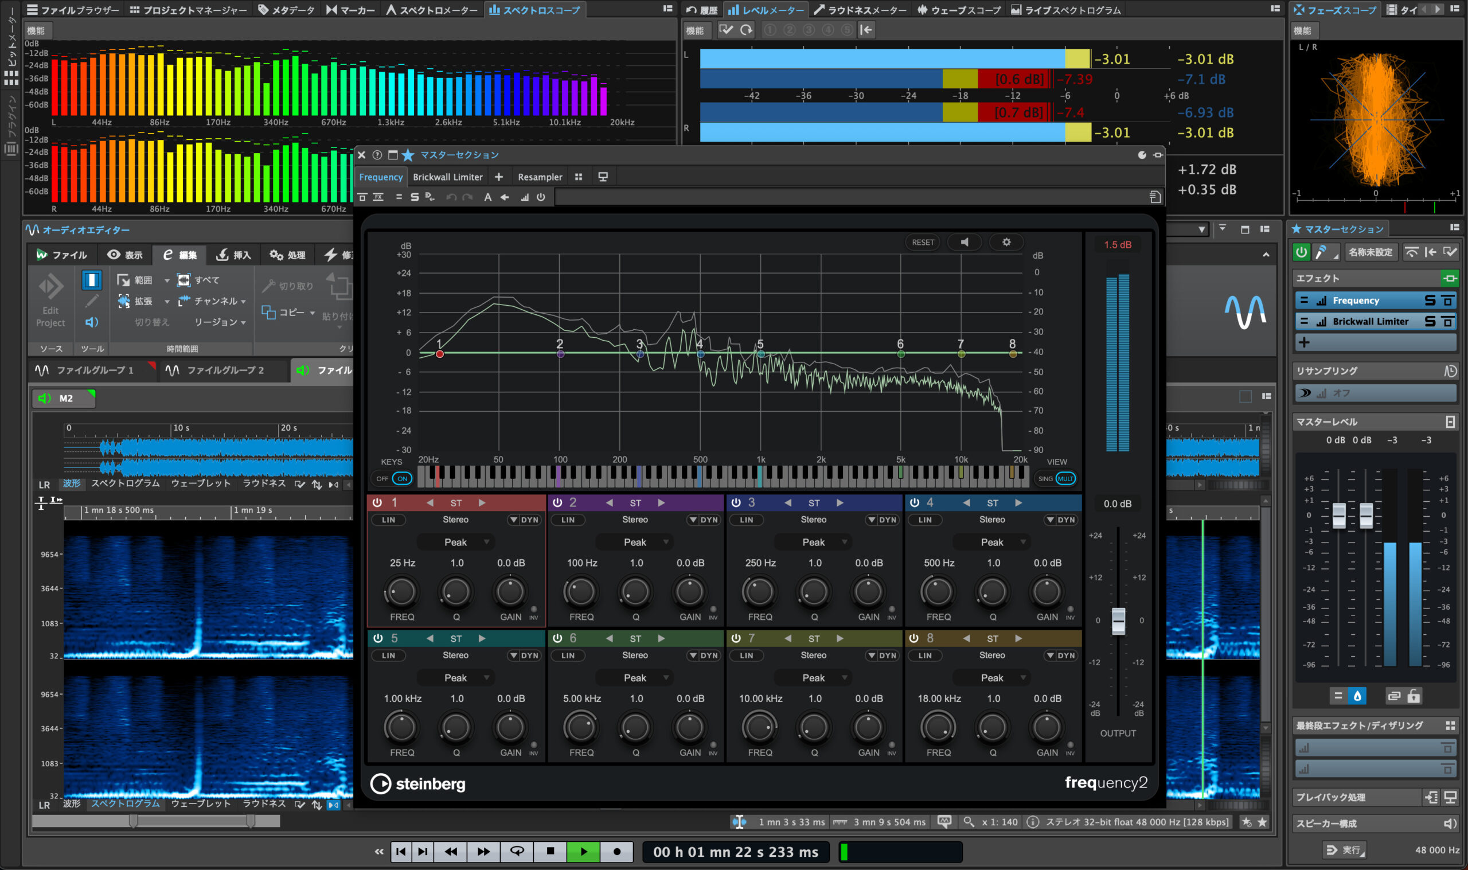Click the 実行 render button

click(1345, 849)
